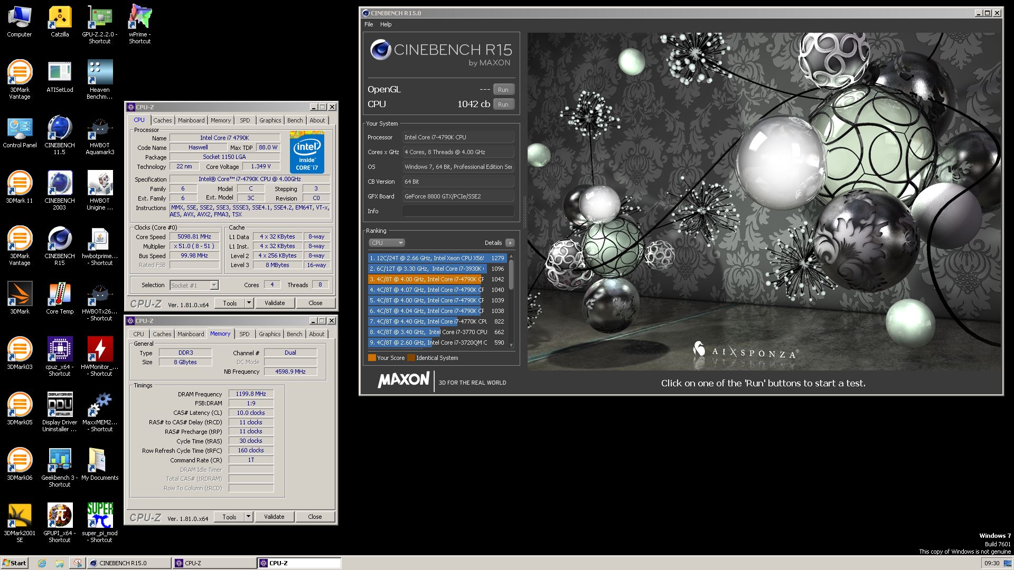The image size is (1014, 570).
Task: Open the Bench tab in the lower CPU-Z window
Action: pos(295,334)
